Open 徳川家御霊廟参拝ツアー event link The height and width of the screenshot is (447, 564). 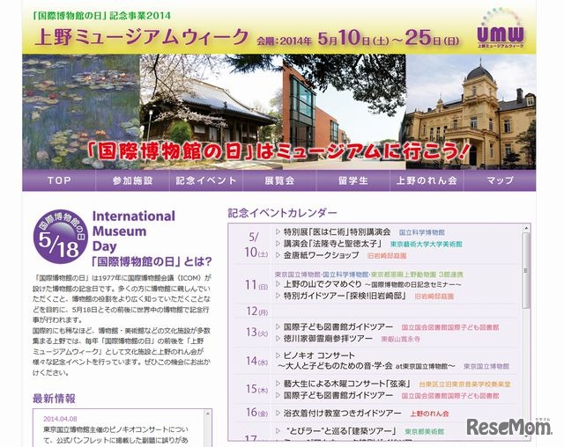click(x=328, y=339)
